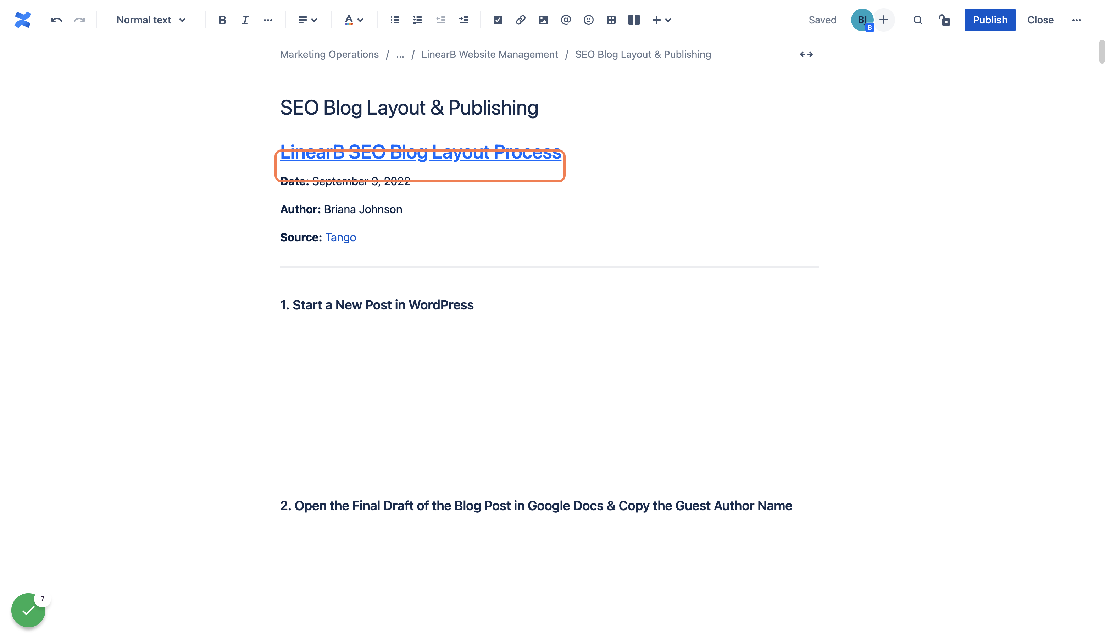
Task: Insert an image or file
Action: (543, 20)
